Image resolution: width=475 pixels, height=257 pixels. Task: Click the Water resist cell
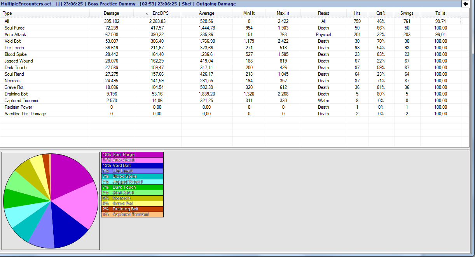coord(323,101)
